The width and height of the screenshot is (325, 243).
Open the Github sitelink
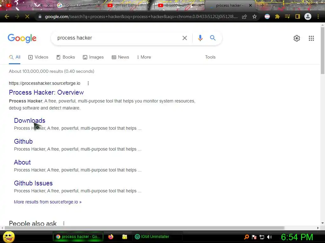[x=23, y=141]
